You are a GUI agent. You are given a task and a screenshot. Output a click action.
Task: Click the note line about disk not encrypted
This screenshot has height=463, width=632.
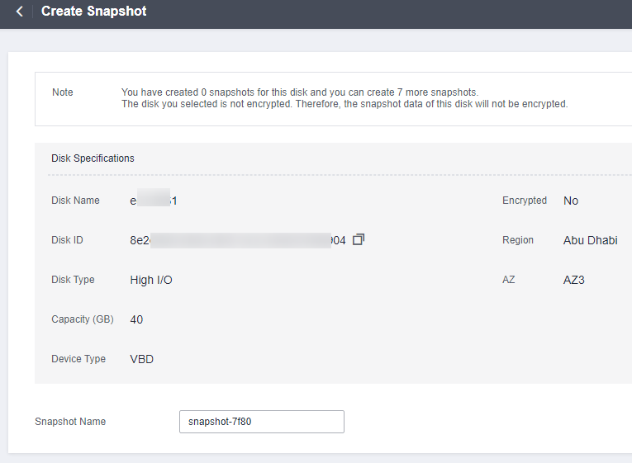coord(344,105)
